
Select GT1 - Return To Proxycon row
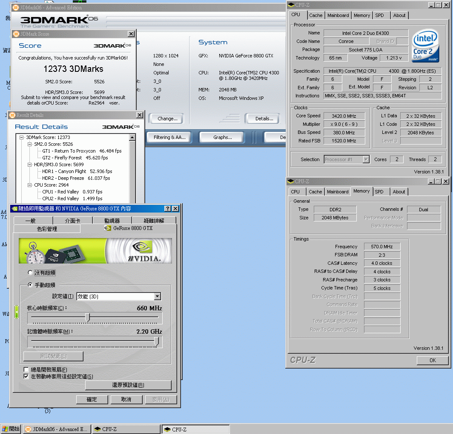coord(82,151)
